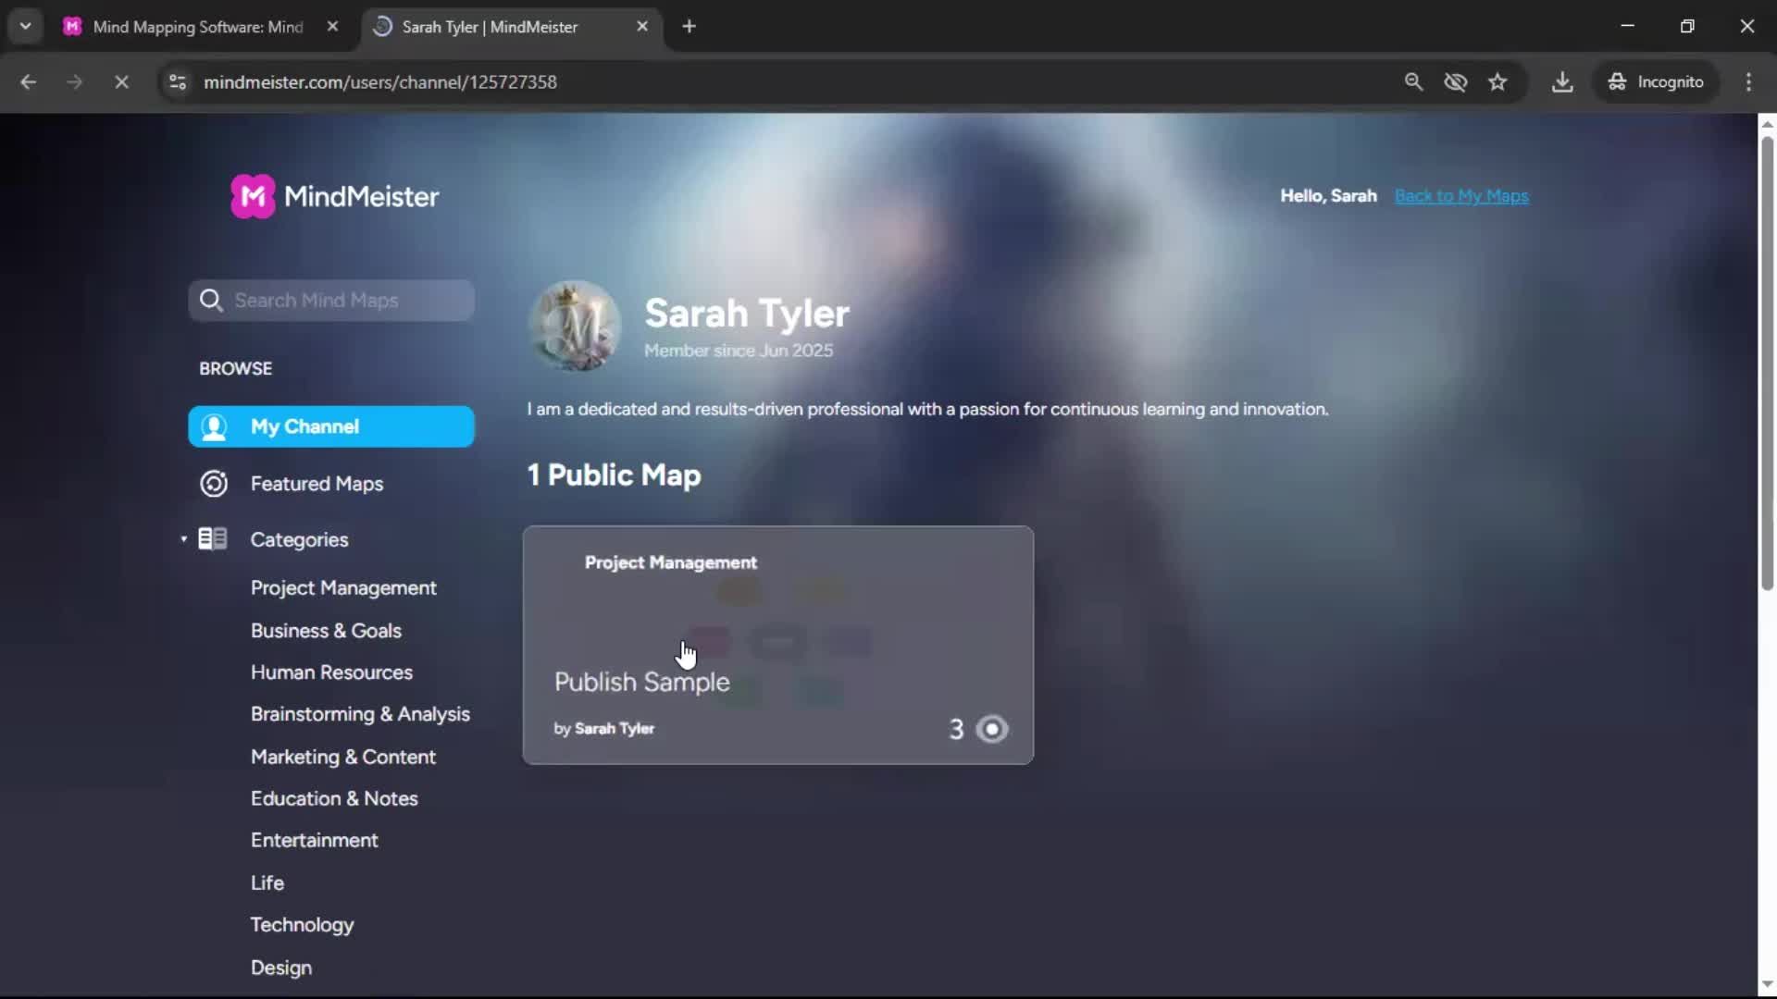Viewport: 1777px width, 999px height.
Task: Open the Publish Sample map card
Action: pos(777,645)
